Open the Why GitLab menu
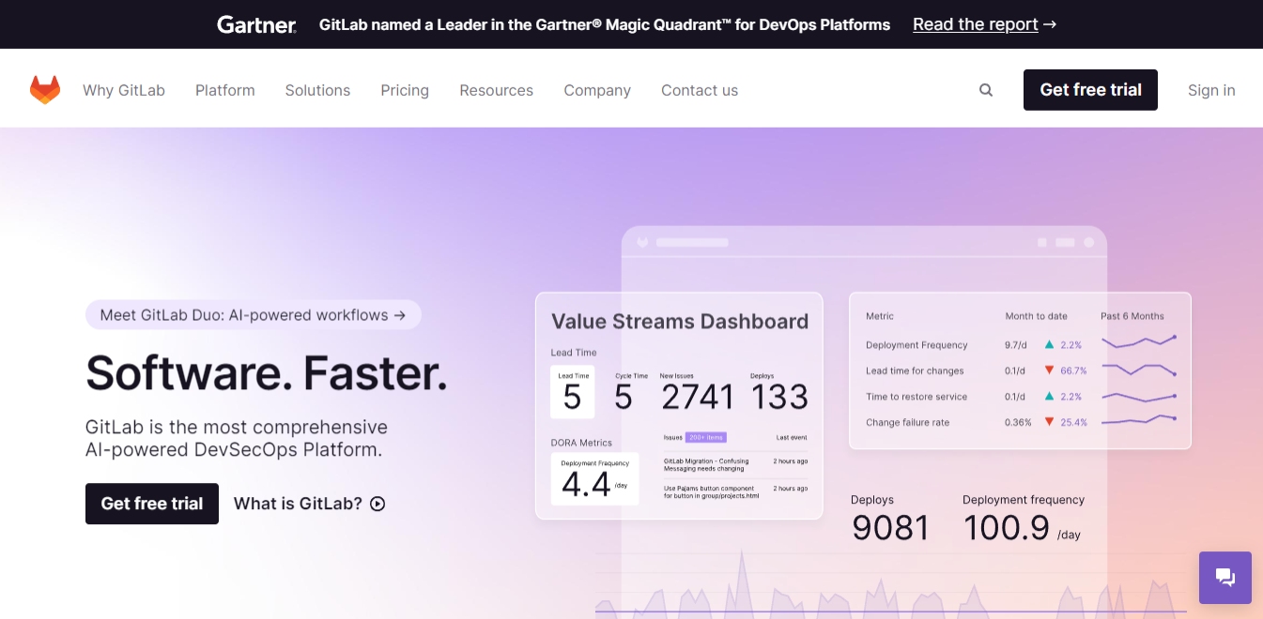1263x619 pixels. click(x=124, y=90)
